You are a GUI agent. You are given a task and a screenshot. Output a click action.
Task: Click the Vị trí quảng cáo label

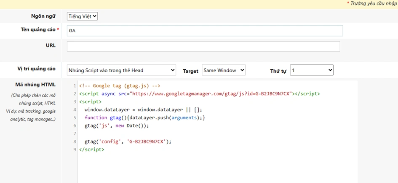35,68
